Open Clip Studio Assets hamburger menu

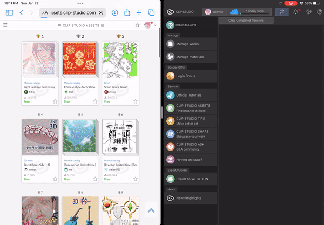pos(5,25)
